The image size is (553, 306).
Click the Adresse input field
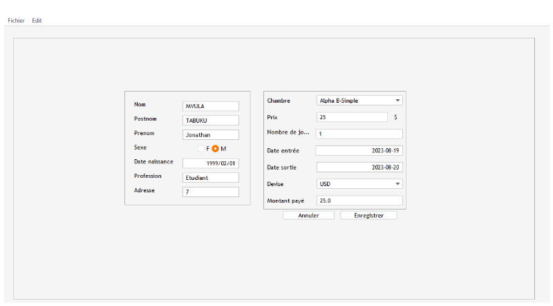210,192
